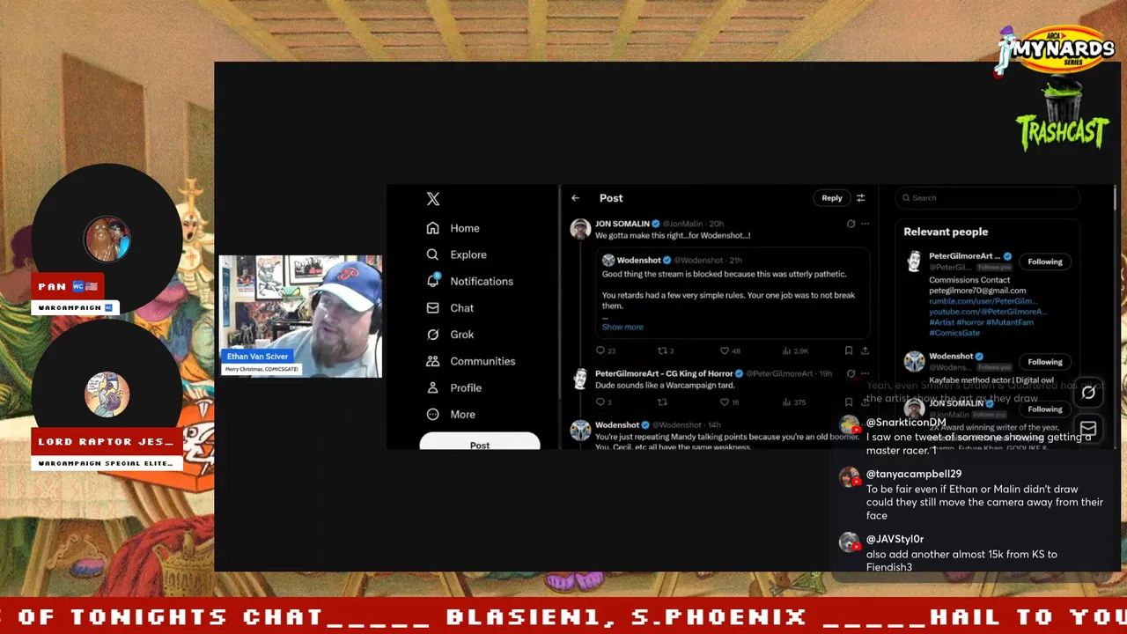Screen dimensions: 1127x634
Task: Go back using the arrow beside Post
Action: pyautogui.click(x=576, y=198)
